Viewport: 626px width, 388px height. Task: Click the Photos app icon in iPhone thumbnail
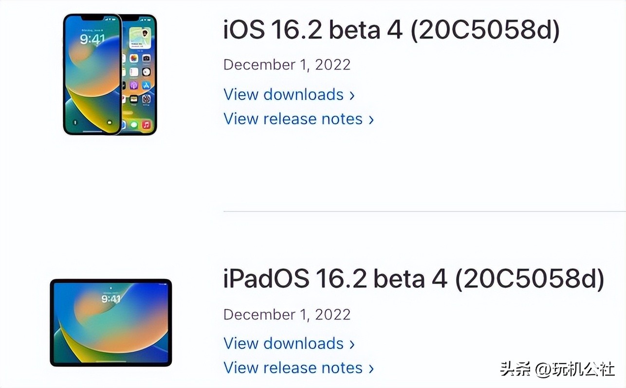(134, 58)
